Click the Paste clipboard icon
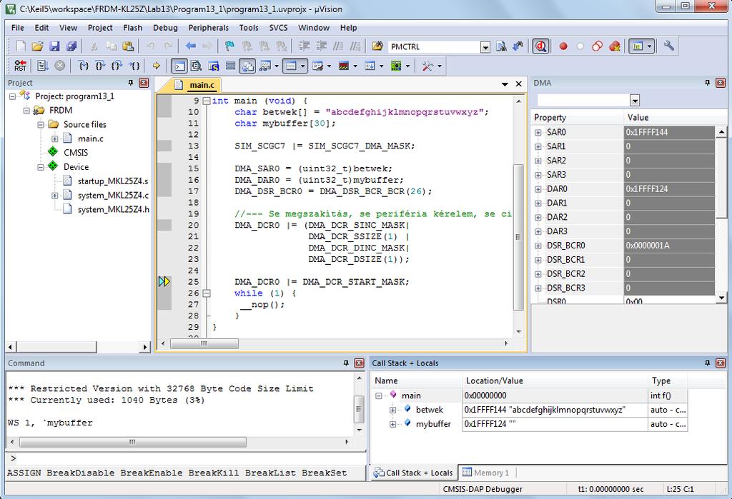Viewport: 732px width, 499px height. [x=128, y=46]
